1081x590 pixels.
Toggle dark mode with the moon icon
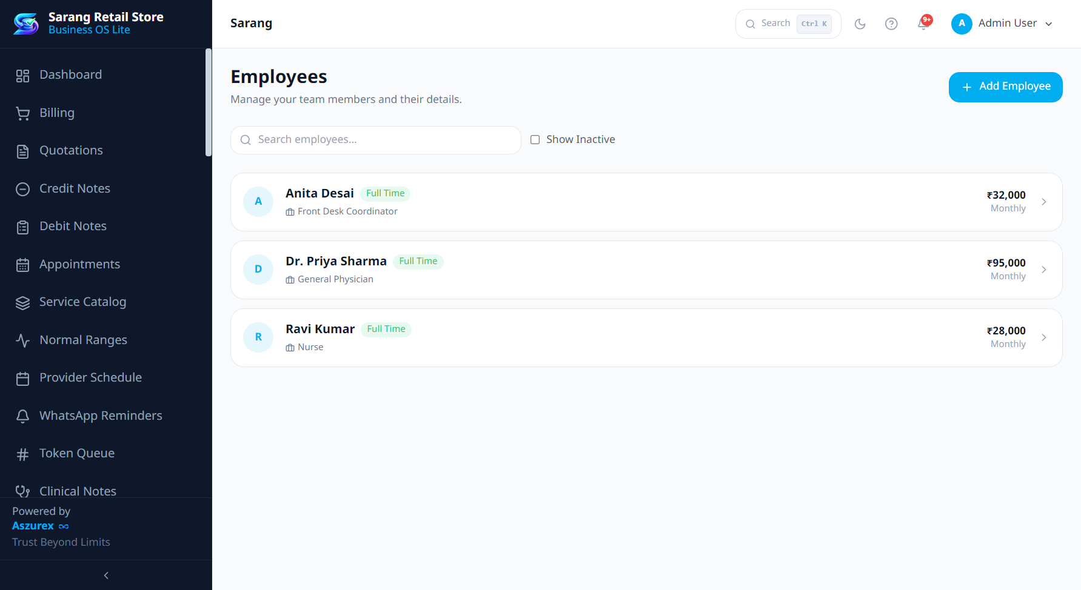860,24
